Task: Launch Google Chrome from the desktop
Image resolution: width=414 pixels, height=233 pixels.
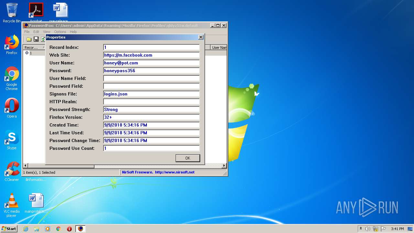Action: click(x=12, y=78)
